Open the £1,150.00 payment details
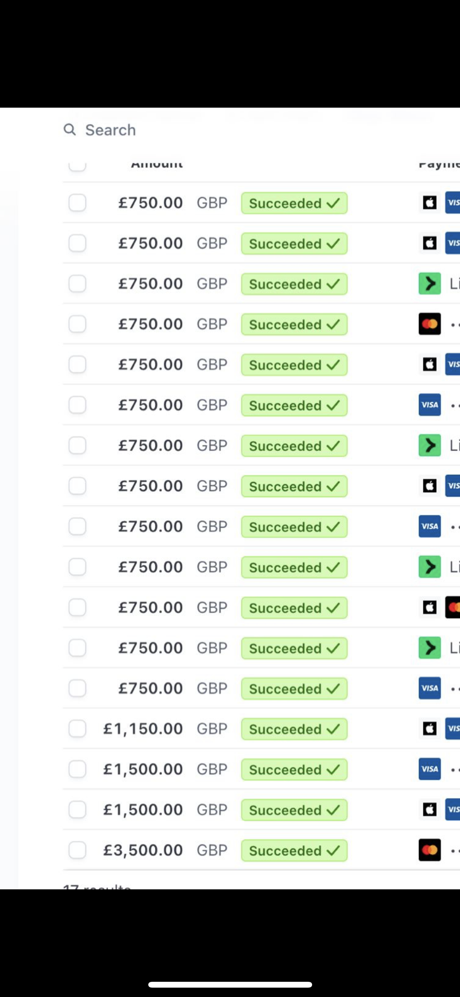This screenshot has width=460, height=997. (143, 729)
